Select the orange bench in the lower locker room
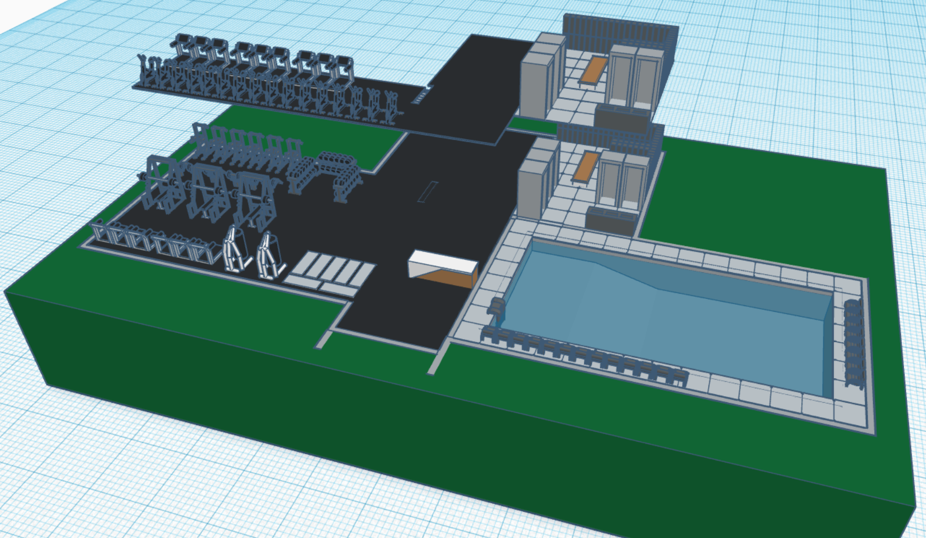Viewport: 926px width, 538px height. 585,167
